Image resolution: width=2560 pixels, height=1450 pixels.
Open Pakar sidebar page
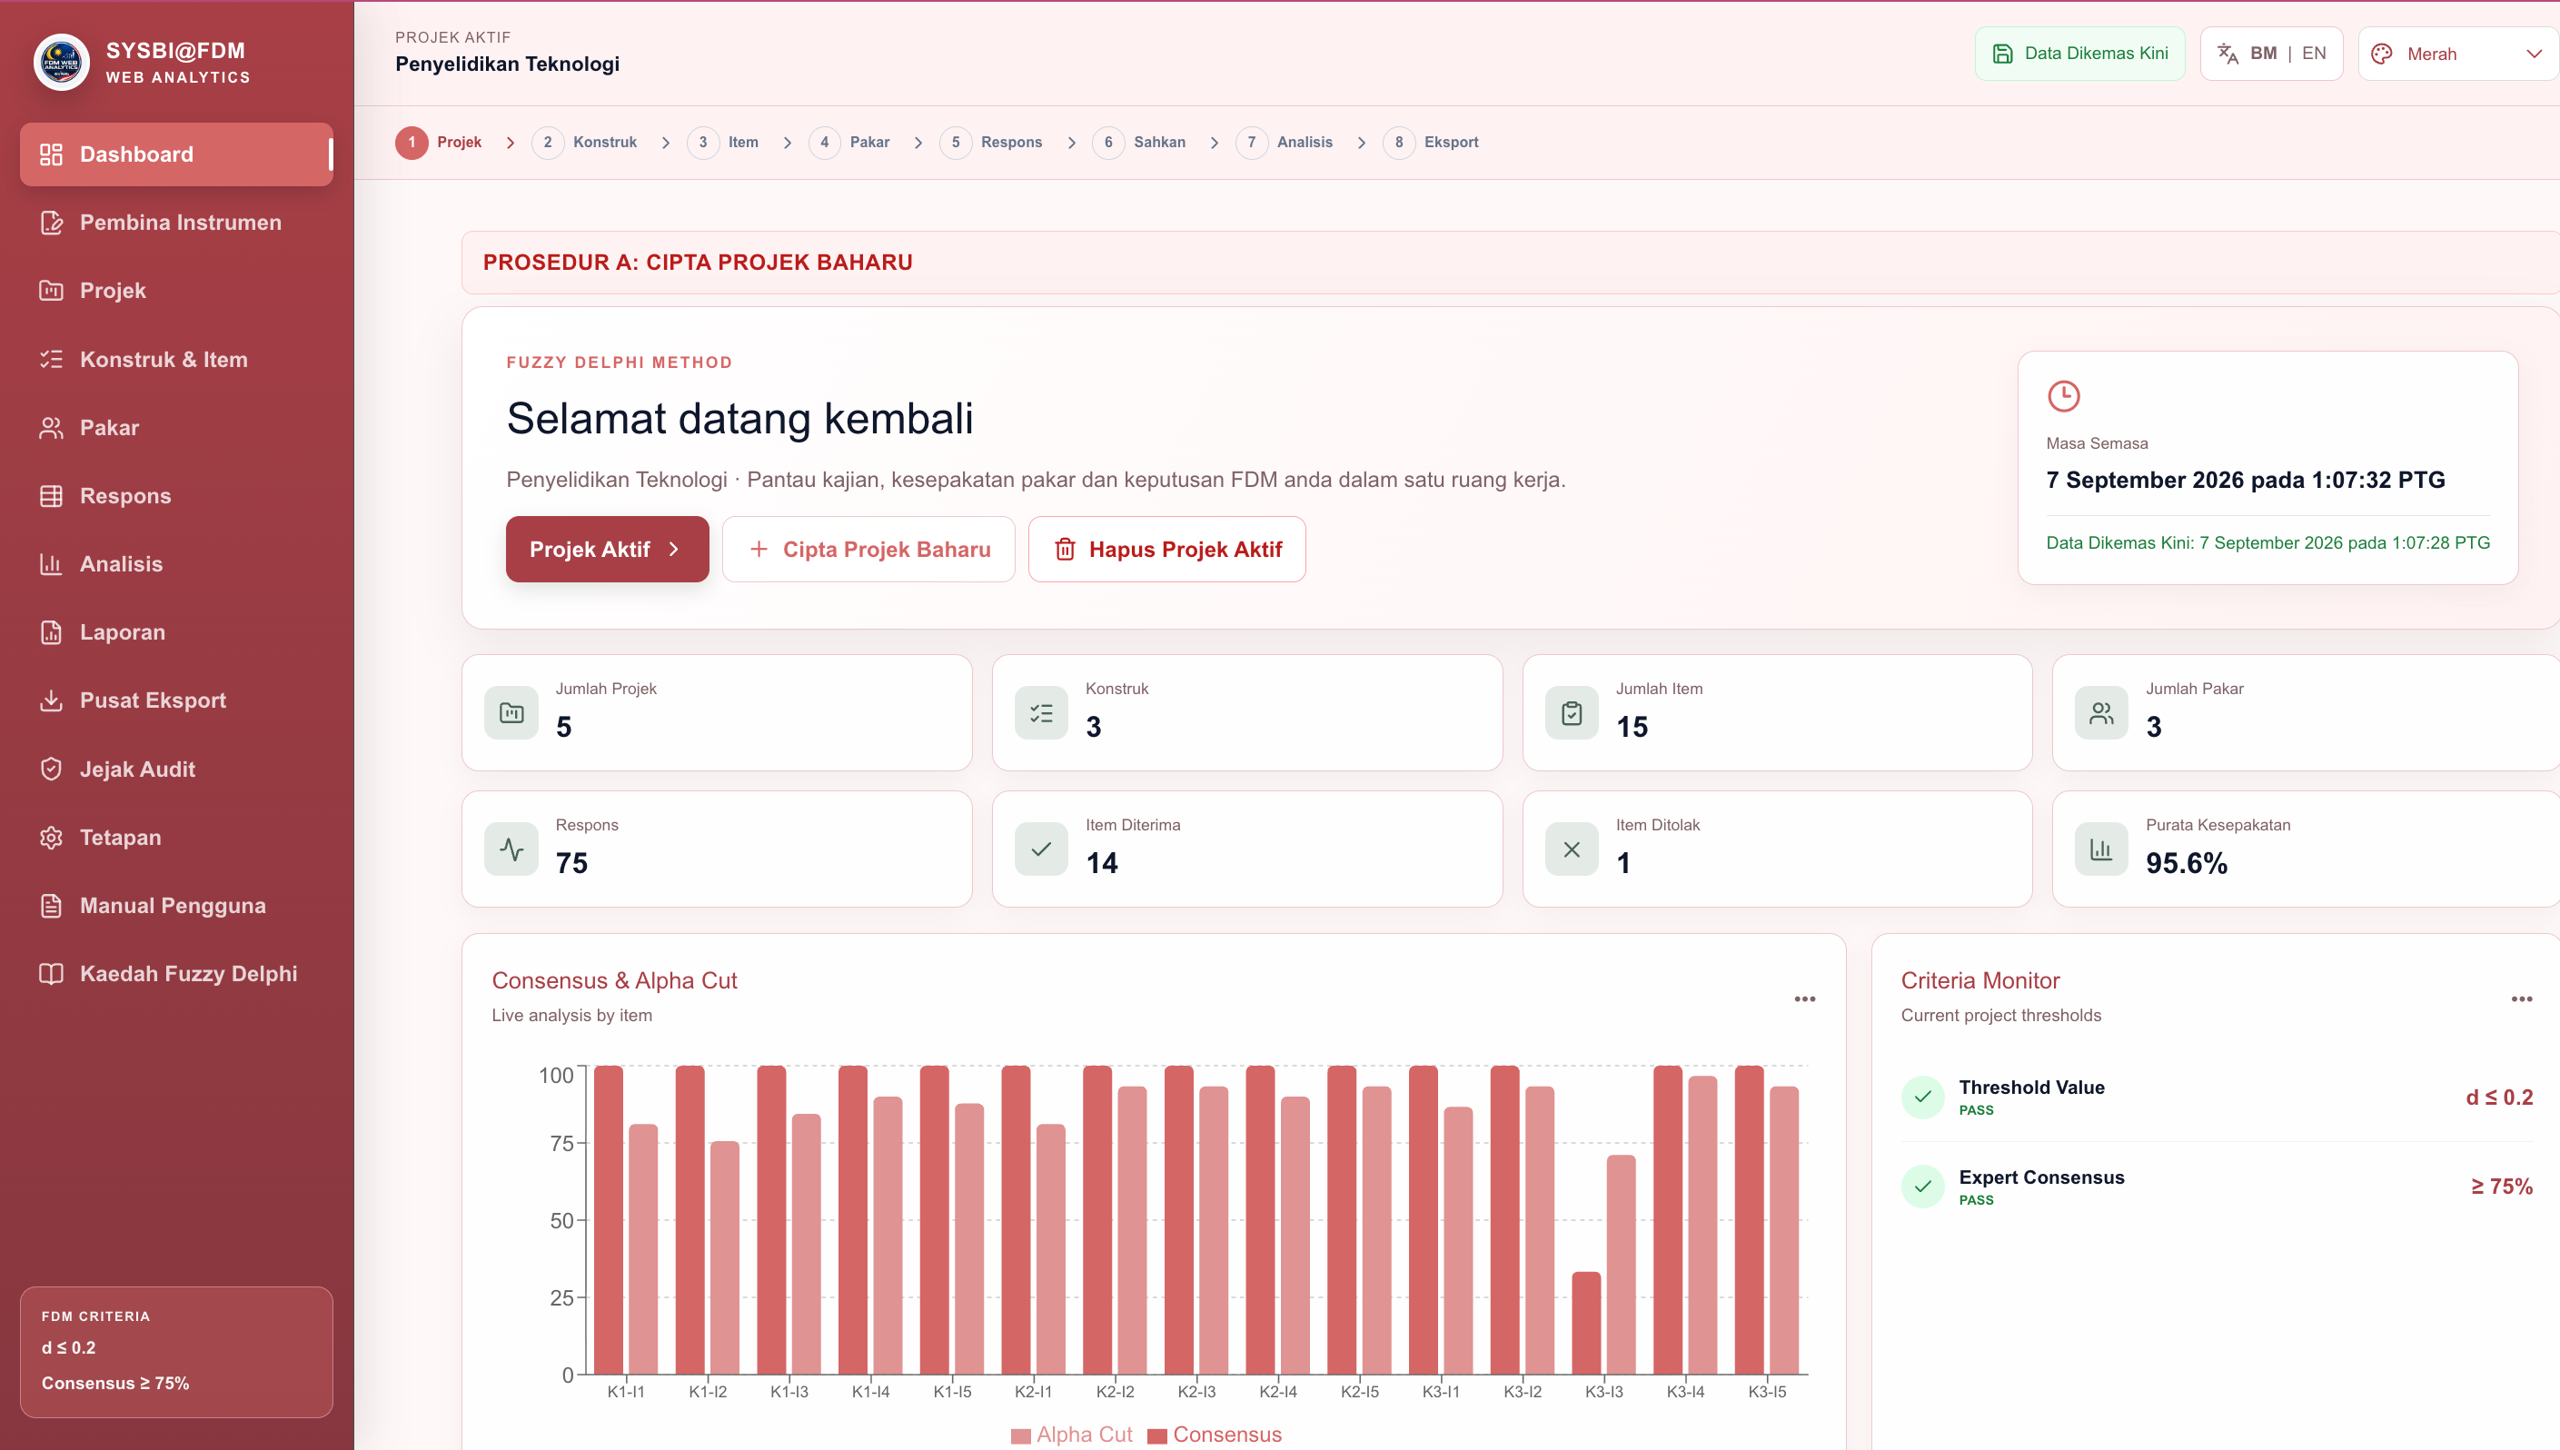[176, 427]
